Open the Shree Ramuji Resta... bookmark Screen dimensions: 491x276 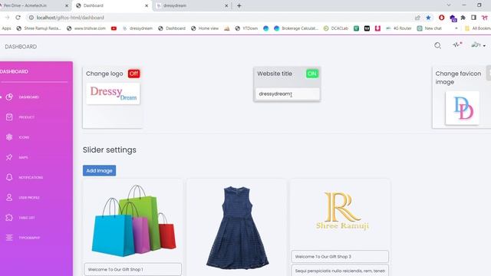(39, 28)
